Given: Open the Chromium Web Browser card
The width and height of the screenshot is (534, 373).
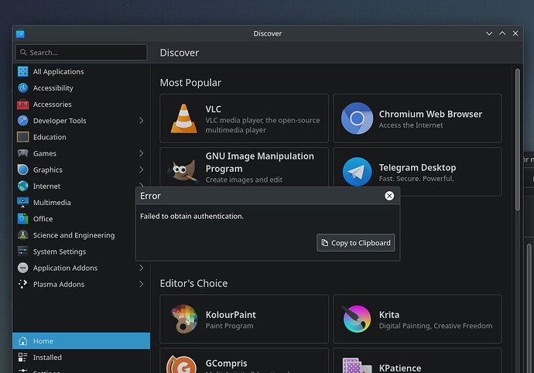Looking at the screenshot, I should click(417, 118).
